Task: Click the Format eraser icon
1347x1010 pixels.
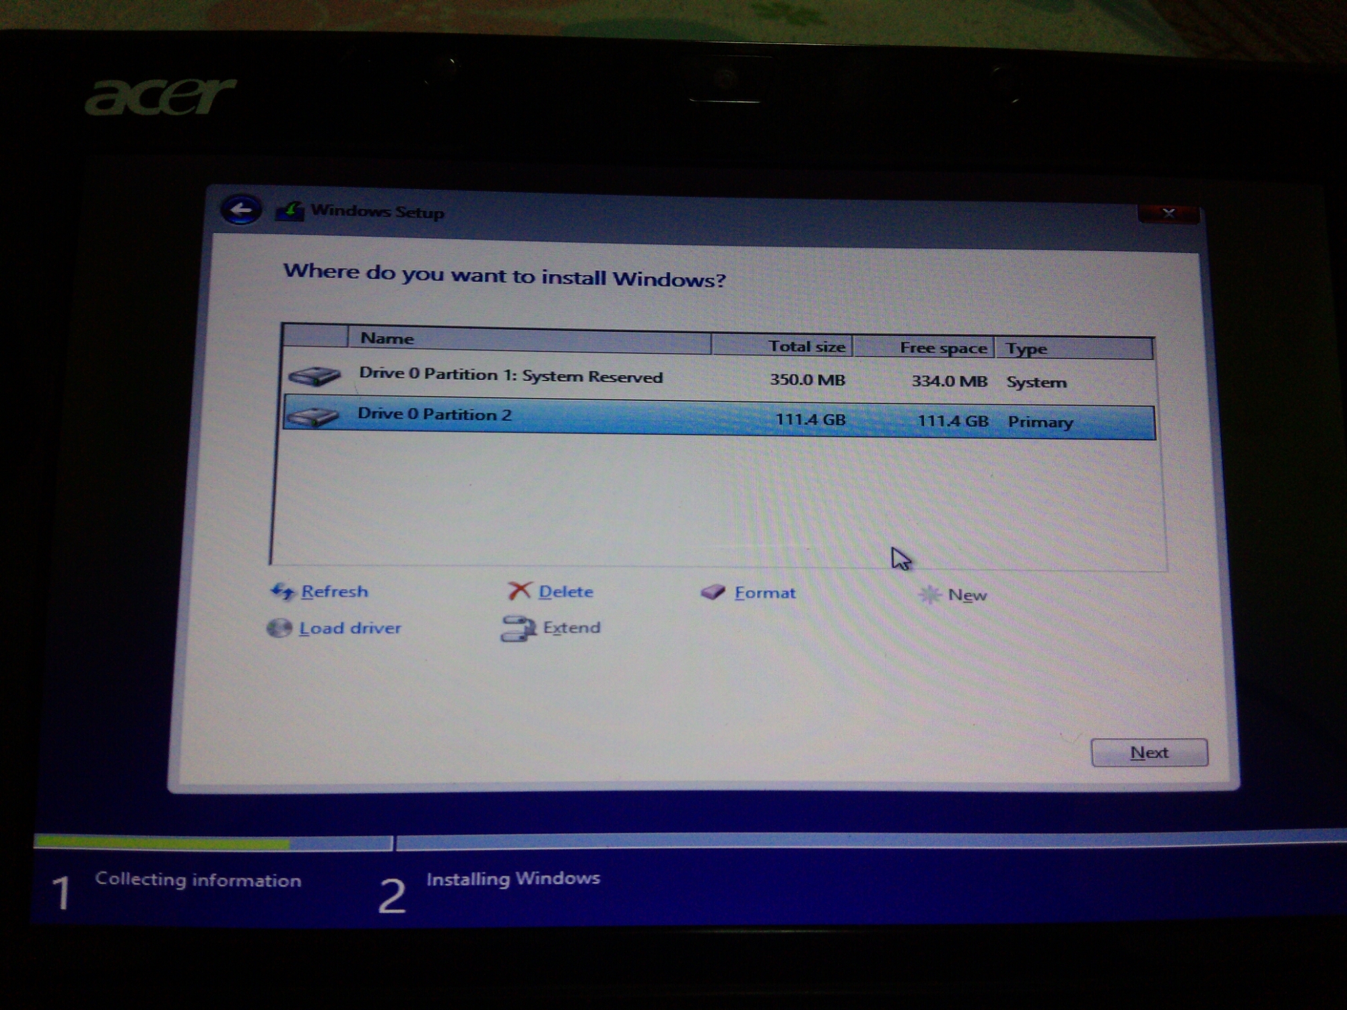Action: pos(713,592)
